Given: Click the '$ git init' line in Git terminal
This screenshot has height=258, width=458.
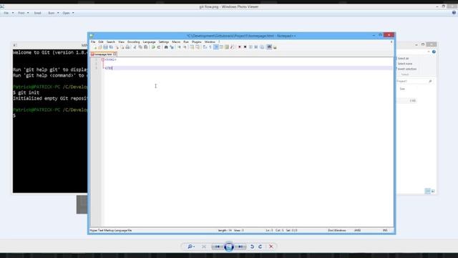Looking at the screenshot, I should (26, 92).
